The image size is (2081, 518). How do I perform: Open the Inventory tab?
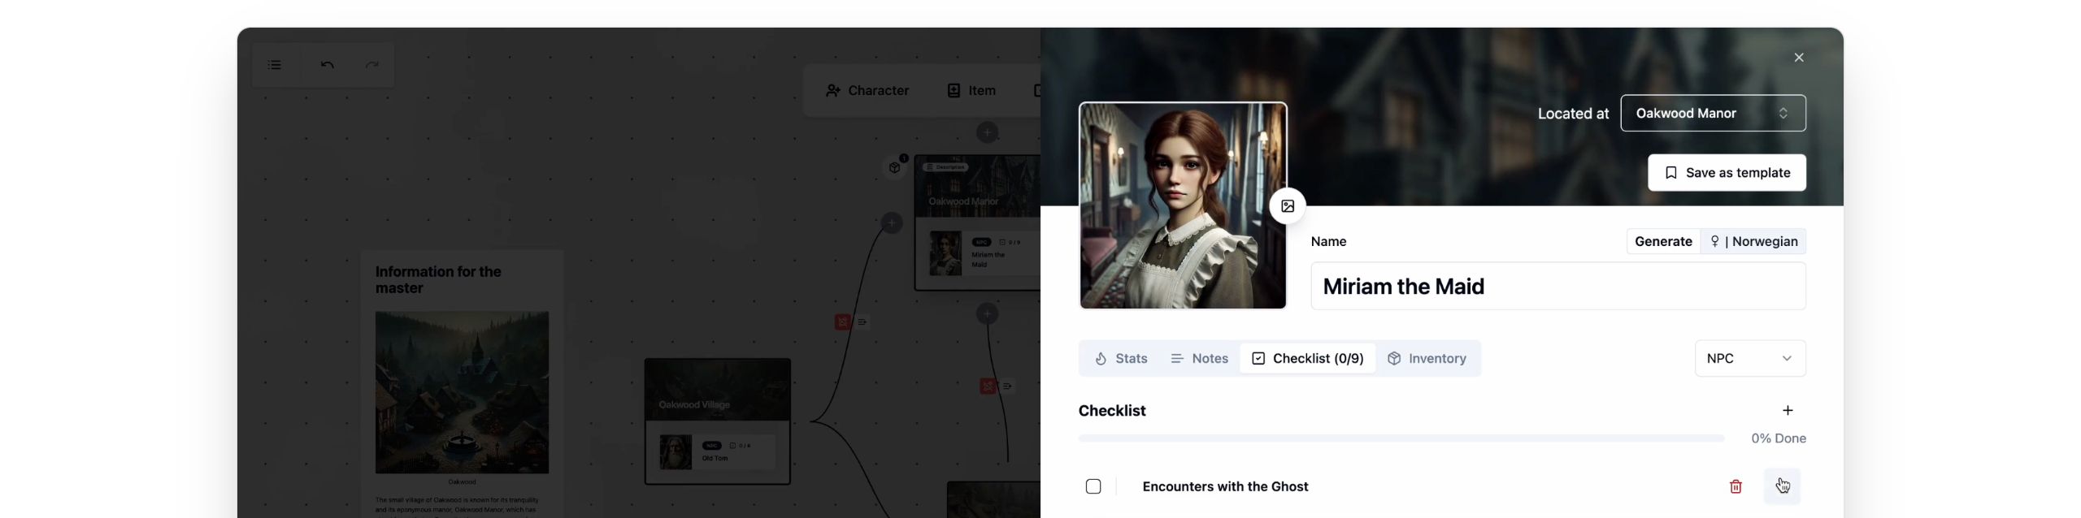tap(1427, 358)
